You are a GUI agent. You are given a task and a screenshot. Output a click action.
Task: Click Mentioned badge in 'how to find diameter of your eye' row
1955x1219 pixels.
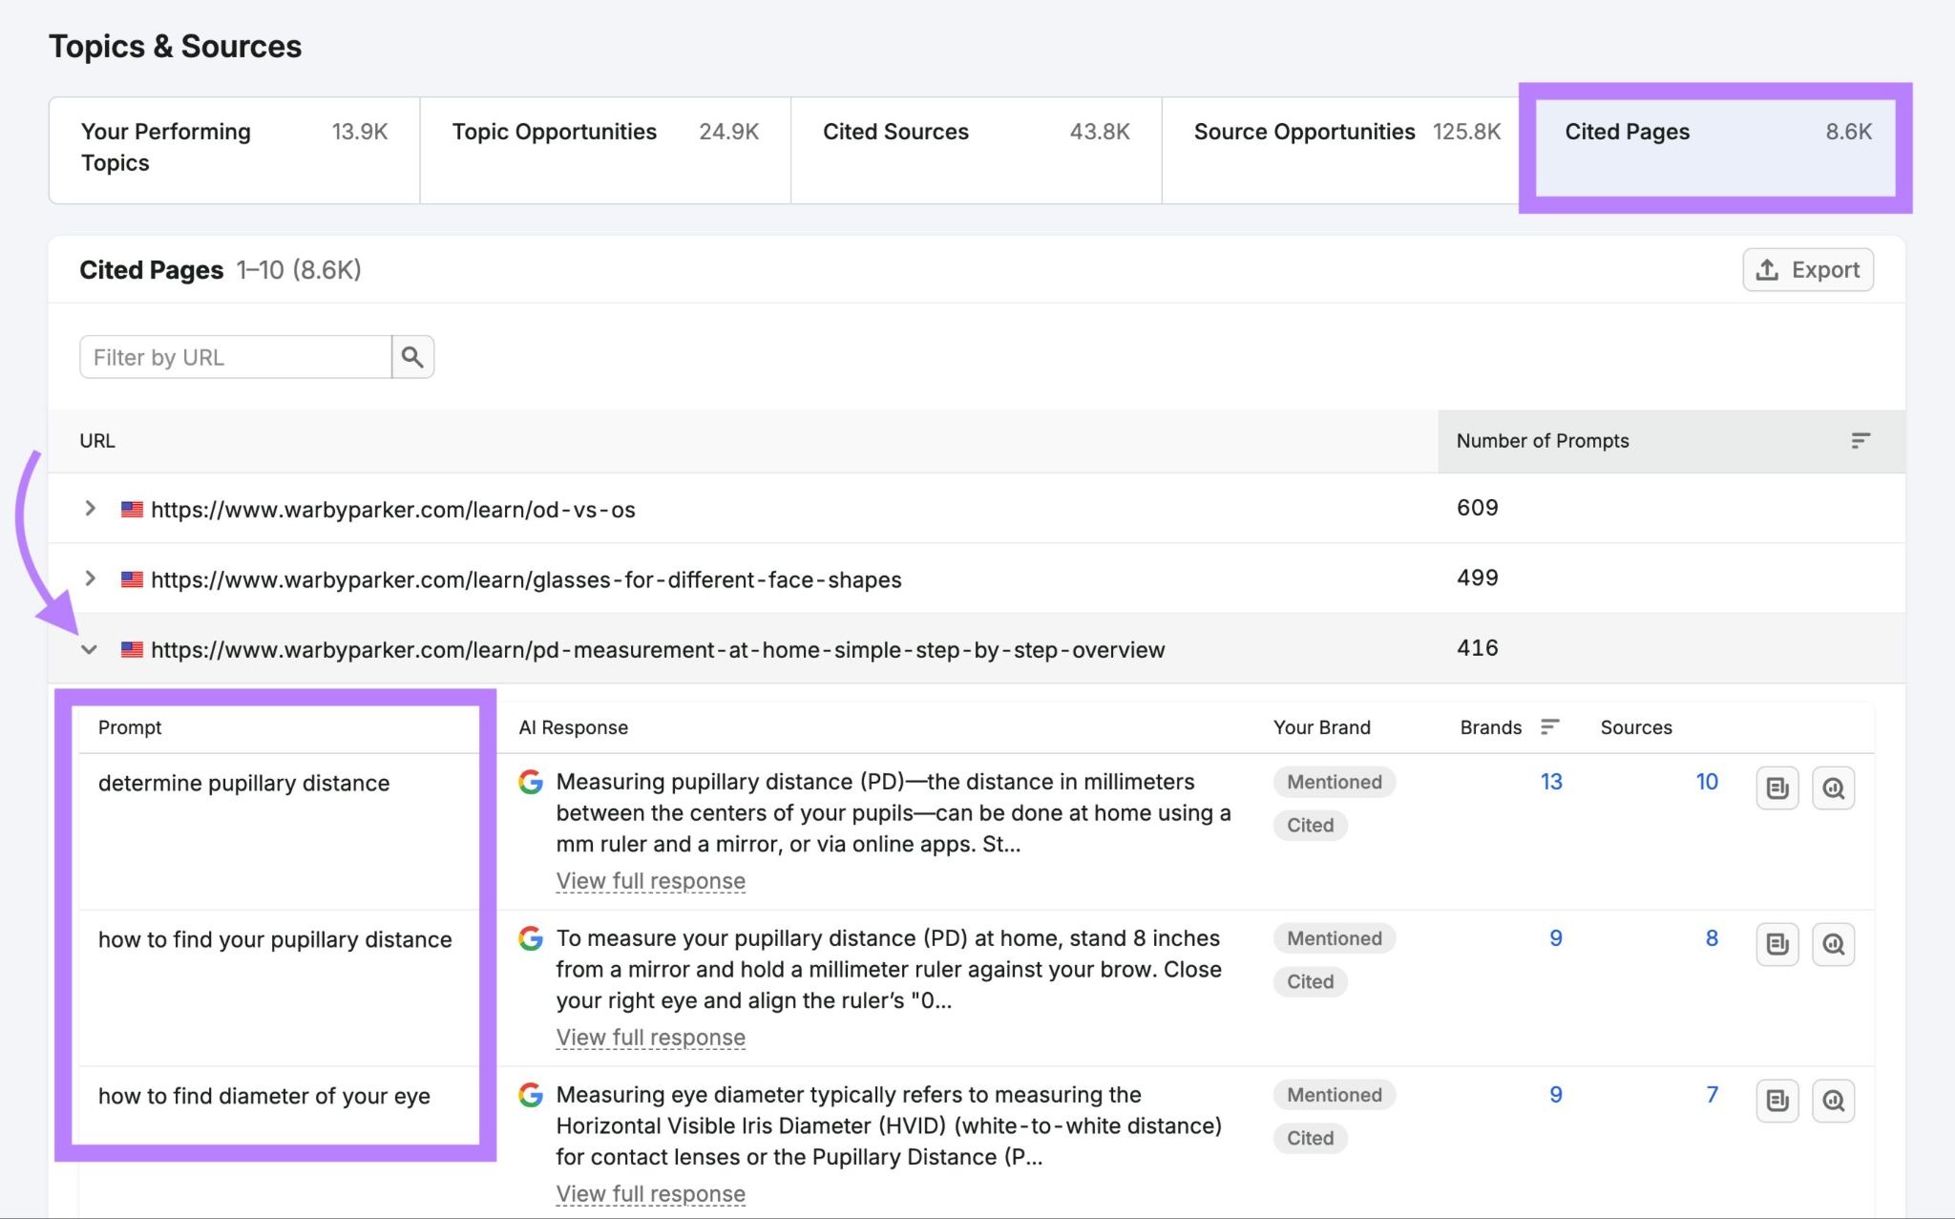click(x=1335, y=1095)
